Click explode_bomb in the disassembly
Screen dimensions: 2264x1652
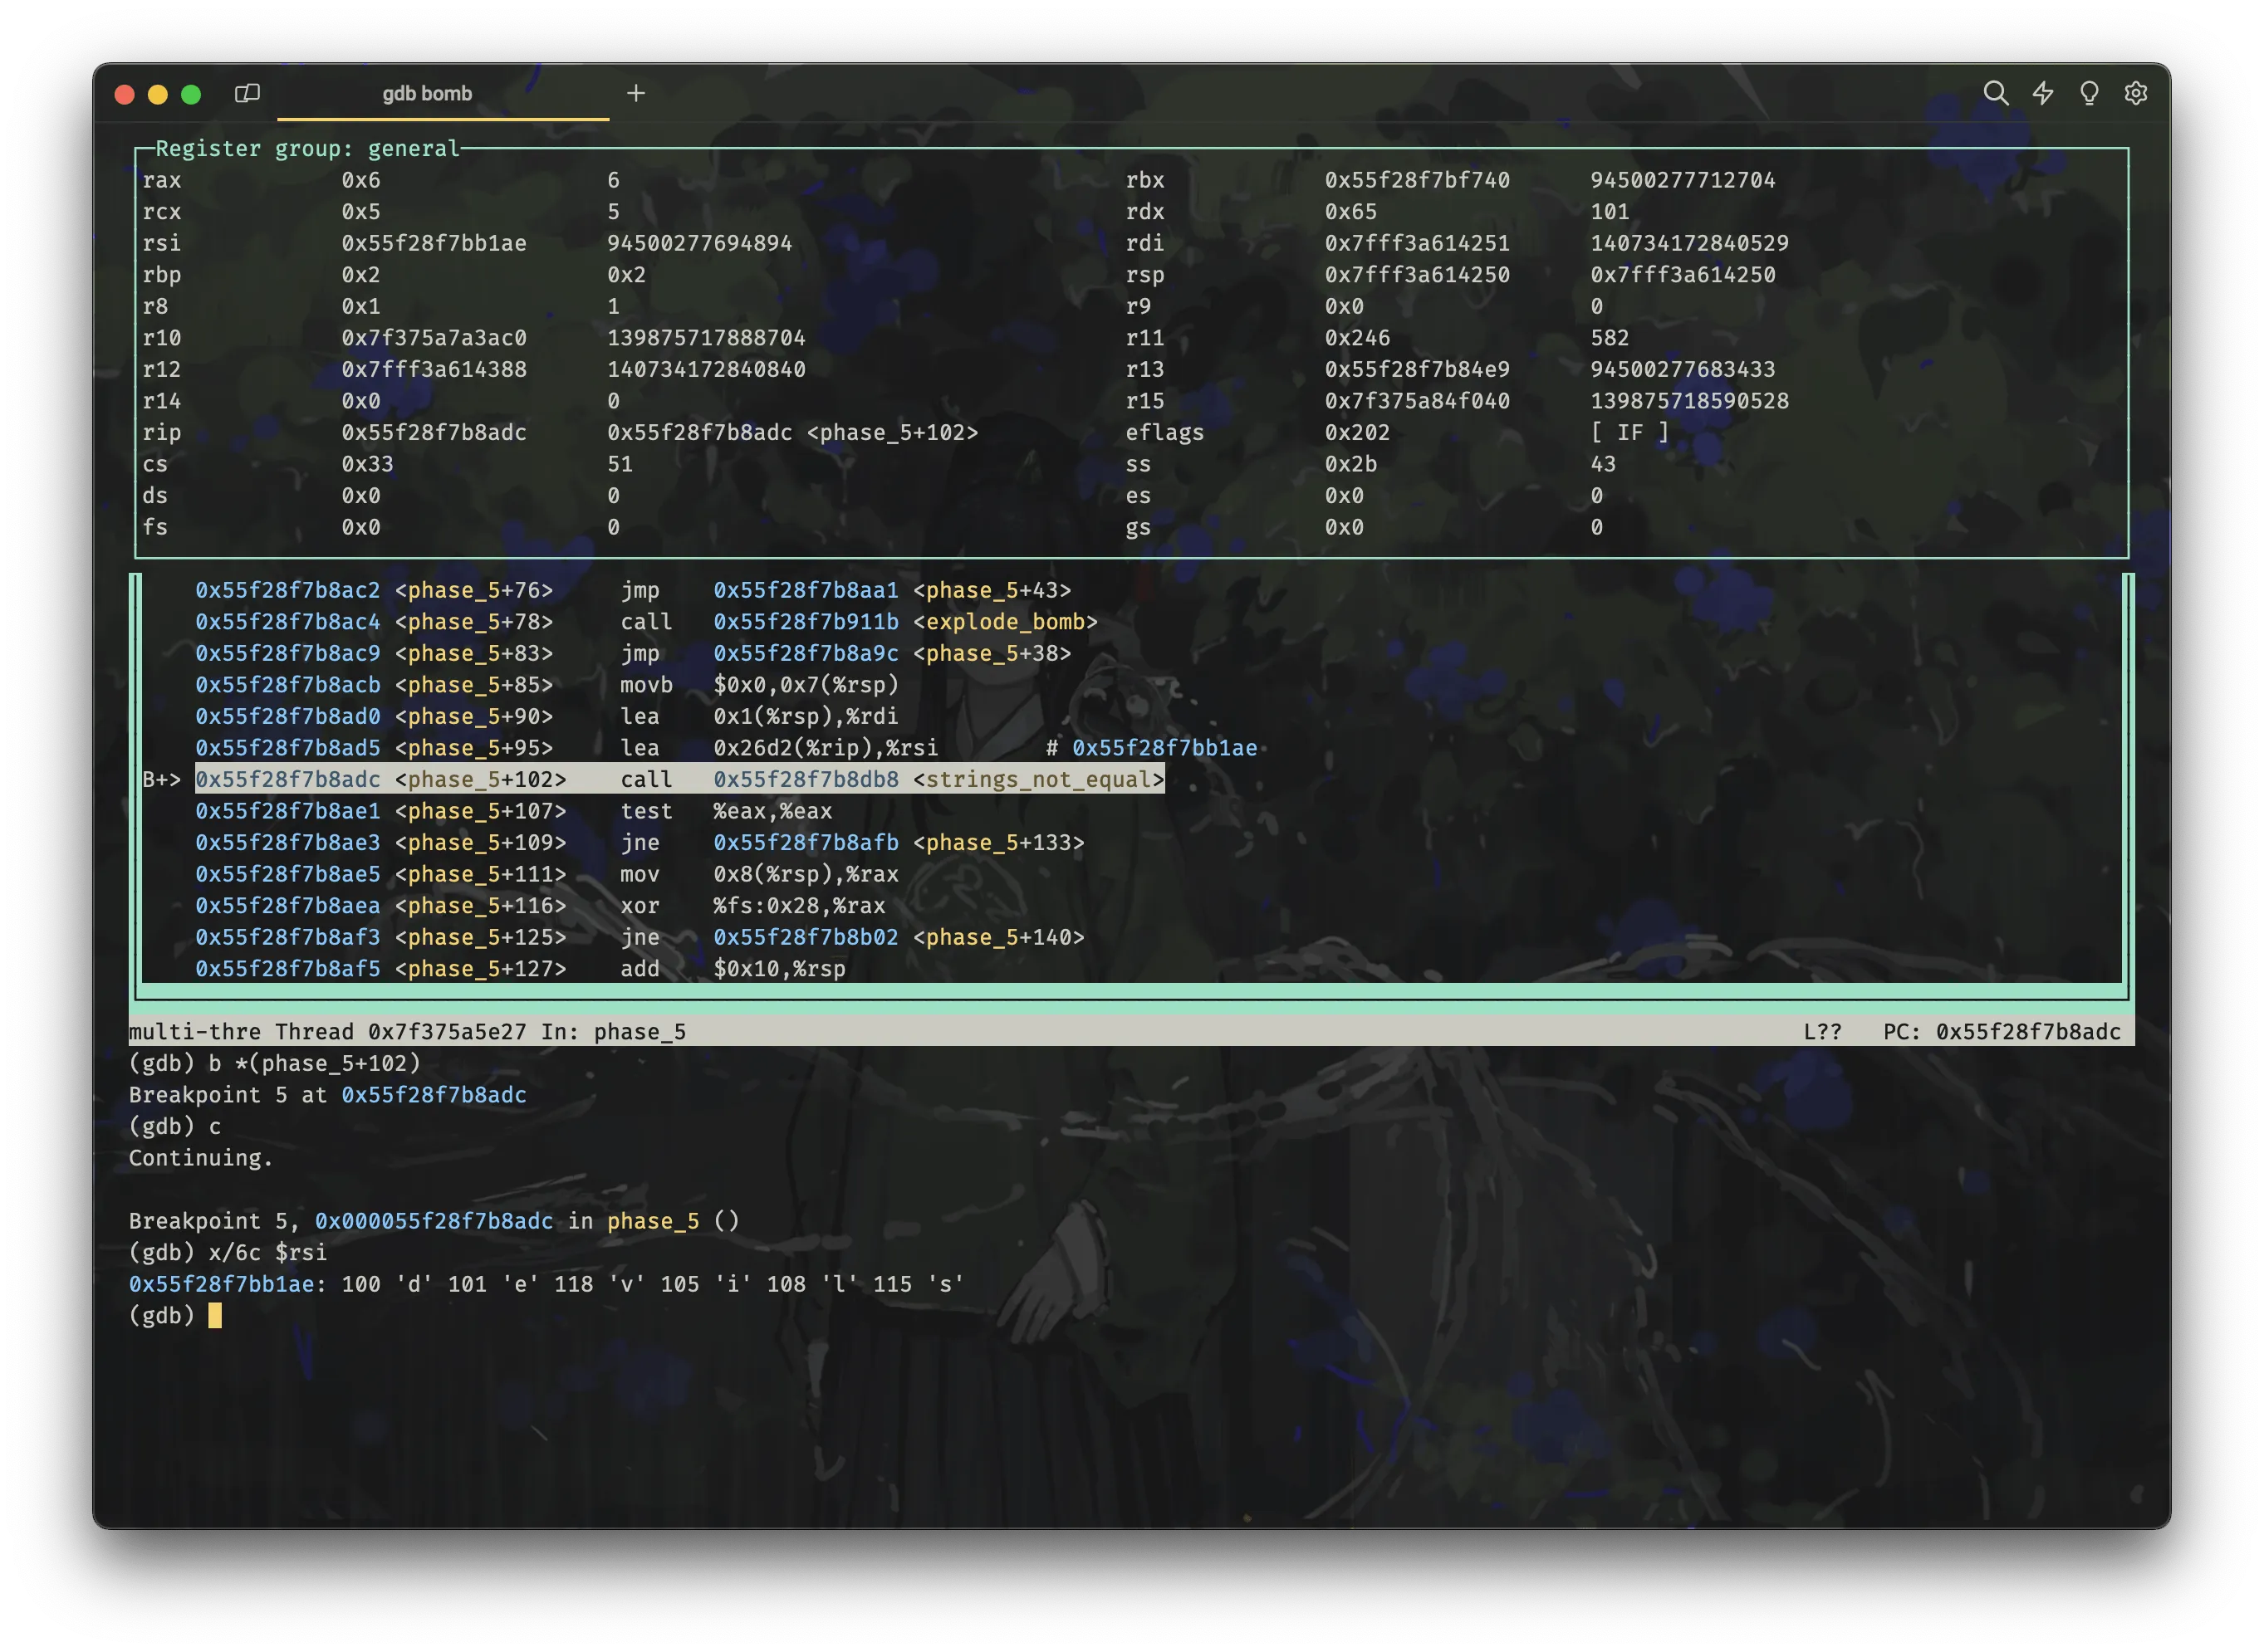[x=1006, y=621]
